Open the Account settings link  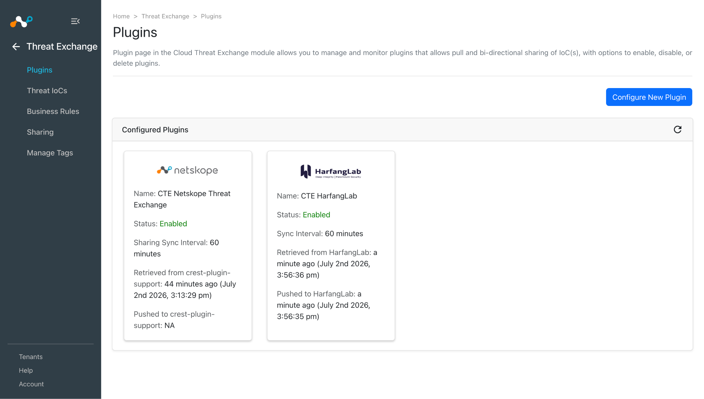[x=31, y=384]
